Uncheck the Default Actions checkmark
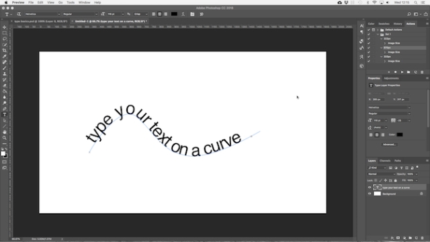The width and height of the screenshot is (430, 242). pyautogui.click(x=369, y=30)
